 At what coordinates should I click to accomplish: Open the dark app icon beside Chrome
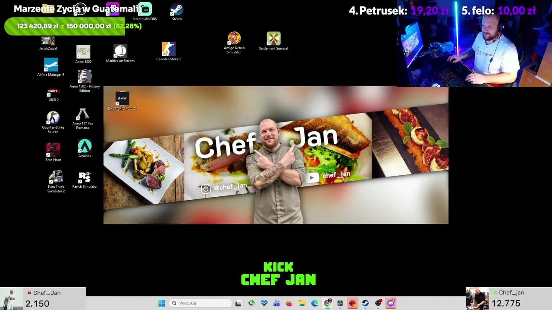click(x=340, y=303)
